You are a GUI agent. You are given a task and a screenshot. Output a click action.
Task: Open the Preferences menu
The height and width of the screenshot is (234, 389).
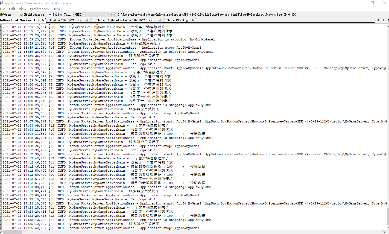pos(39,9)
